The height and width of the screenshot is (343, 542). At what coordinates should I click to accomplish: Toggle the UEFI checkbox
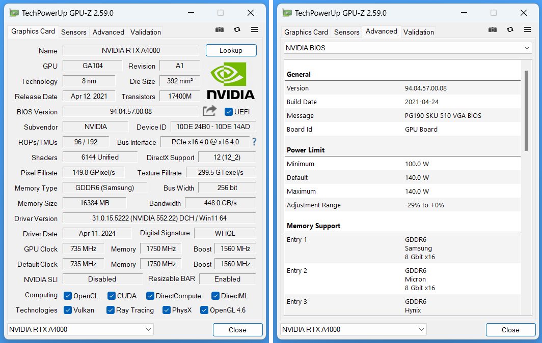click(x=229, y=112)
